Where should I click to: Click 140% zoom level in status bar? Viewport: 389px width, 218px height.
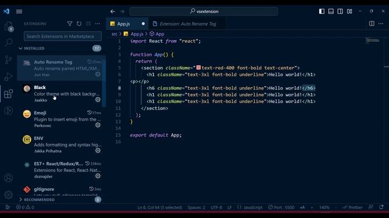[324, 207]
